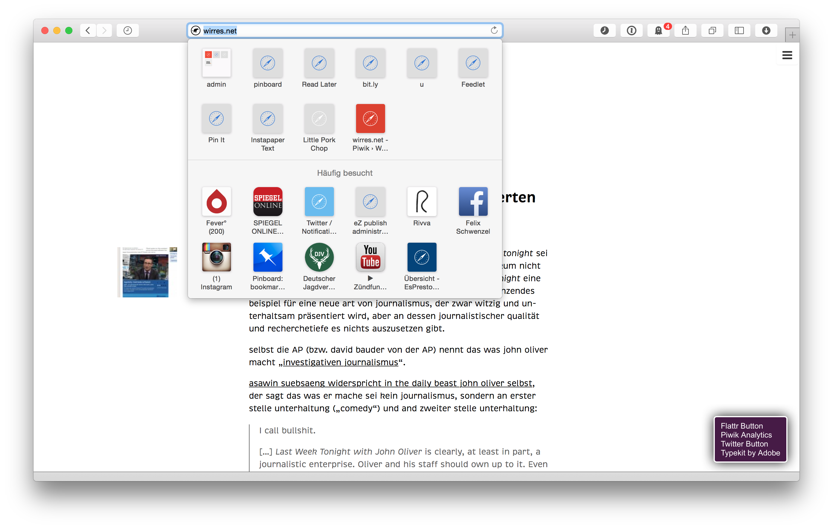Open the history clock button
Screen dimensions: 833x529
[x=128, y=30]
